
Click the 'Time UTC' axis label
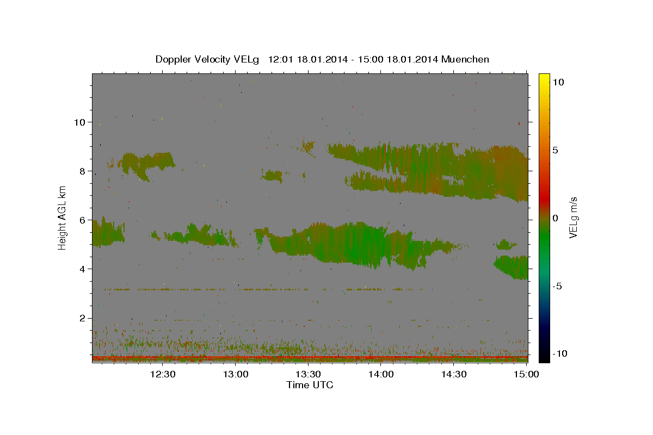click(310, 385)
